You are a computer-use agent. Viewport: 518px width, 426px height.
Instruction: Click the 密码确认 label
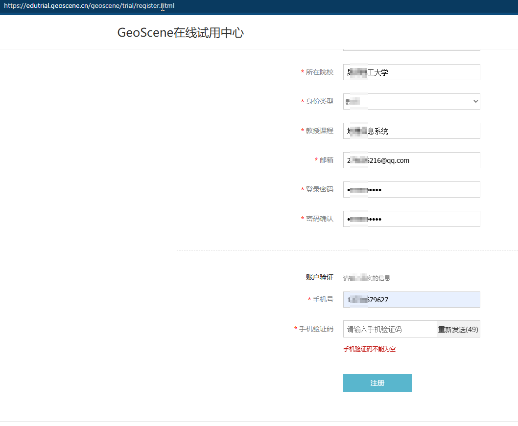[319, 219]
